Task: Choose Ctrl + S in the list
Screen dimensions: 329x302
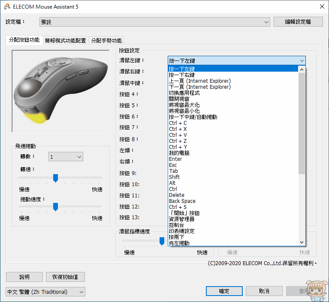Action: [x=233, y=207]
